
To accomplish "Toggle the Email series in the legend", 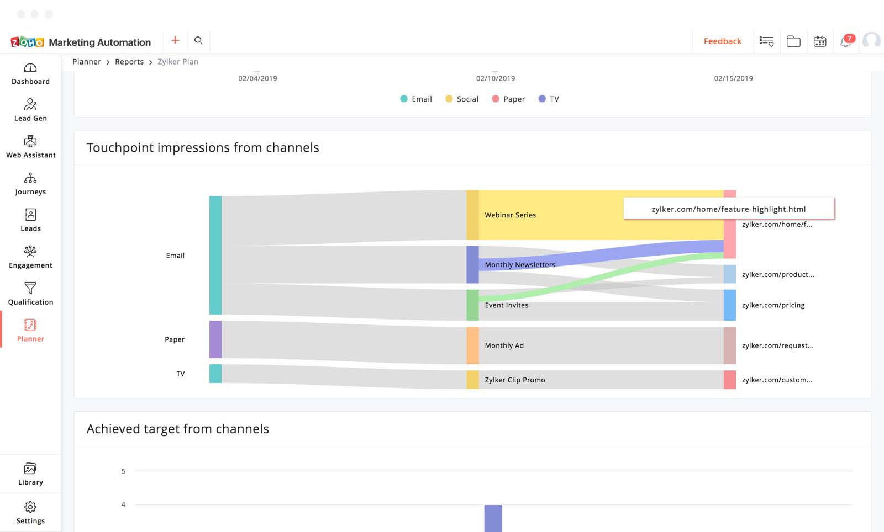I will (x=416, y=99).
